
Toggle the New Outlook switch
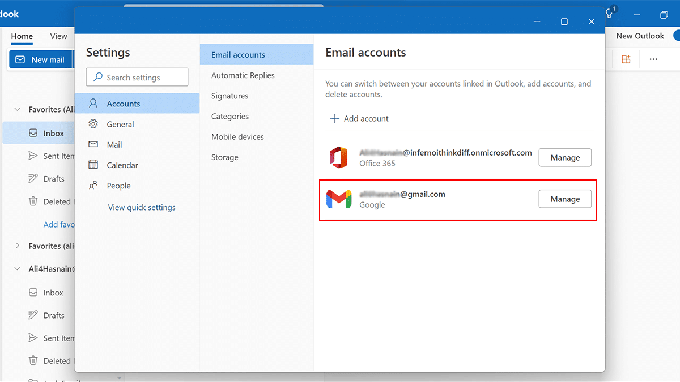[675, 36]
